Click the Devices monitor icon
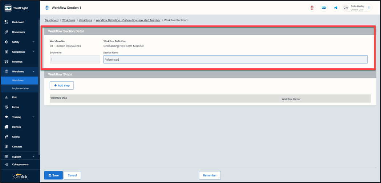381x183 pixels. (x=7, y=127)
